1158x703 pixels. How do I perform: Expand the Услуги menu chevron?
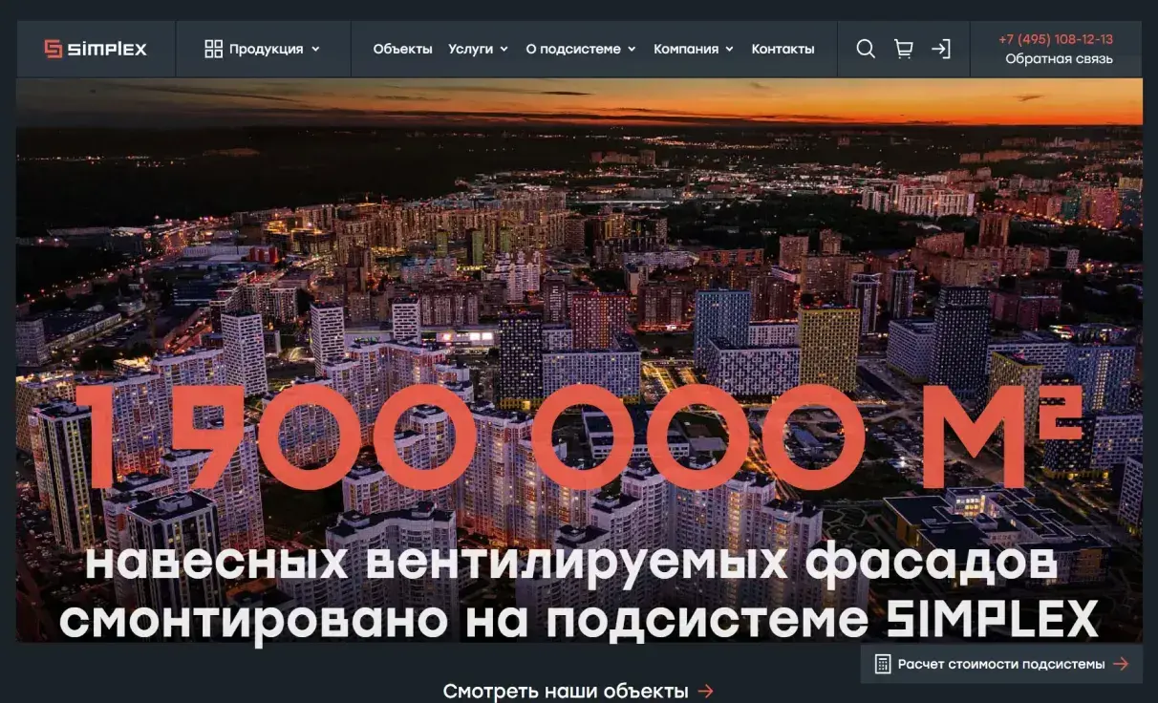click(504, 50)
